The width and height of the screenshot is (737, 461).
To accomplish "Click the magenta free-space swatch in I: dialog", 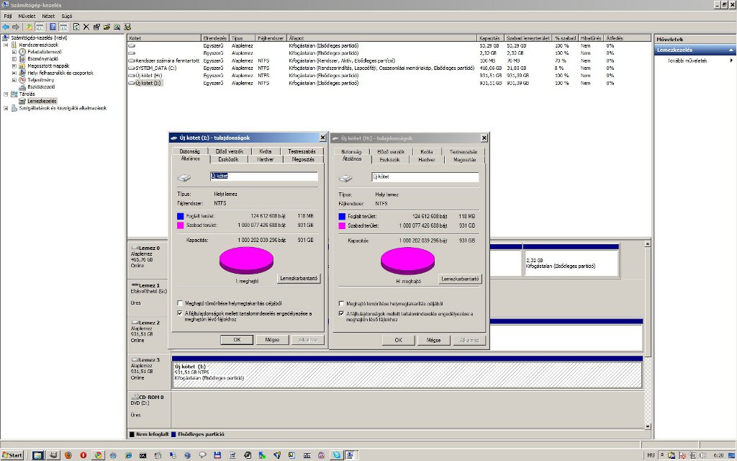I will pos(180,225).
